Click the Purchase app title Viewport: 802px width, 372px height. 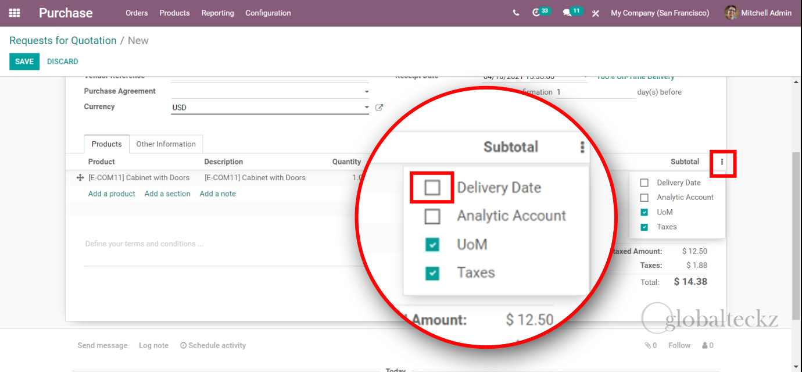66,13
